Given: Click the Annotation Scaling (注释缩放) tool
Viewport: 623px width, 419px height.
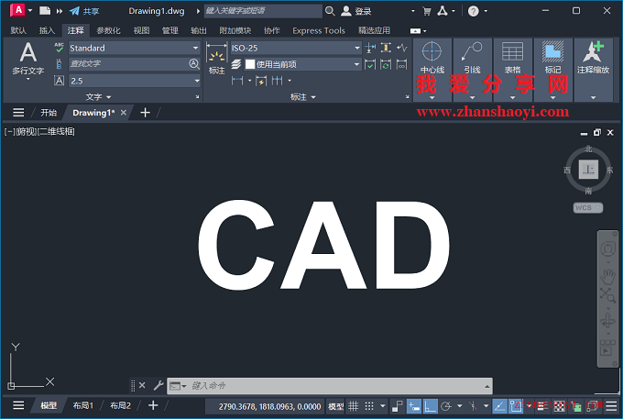Looking at the screenshot, I should (593, 58).
